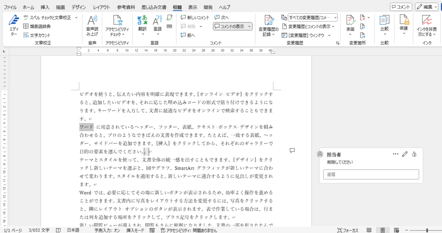Go to the next change icon
Screen dimensions: 442x233
363,35
